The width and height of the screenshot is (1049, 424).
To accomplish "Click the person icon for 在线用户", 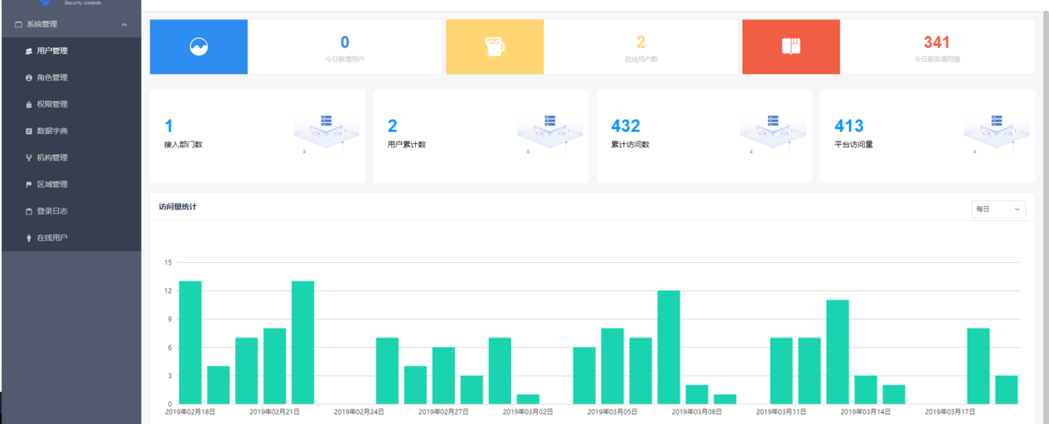I will tap(29, 237).
